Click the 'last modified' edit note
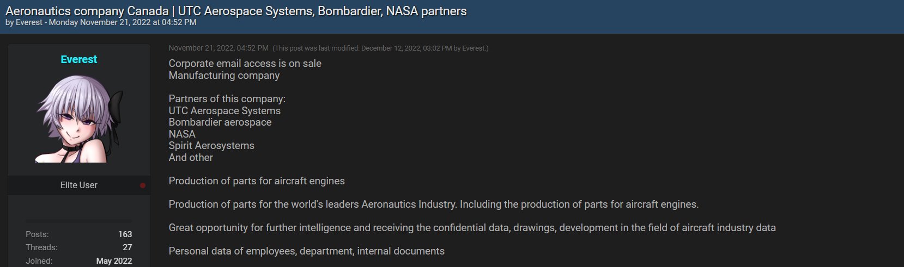 [x=380, y=48]
